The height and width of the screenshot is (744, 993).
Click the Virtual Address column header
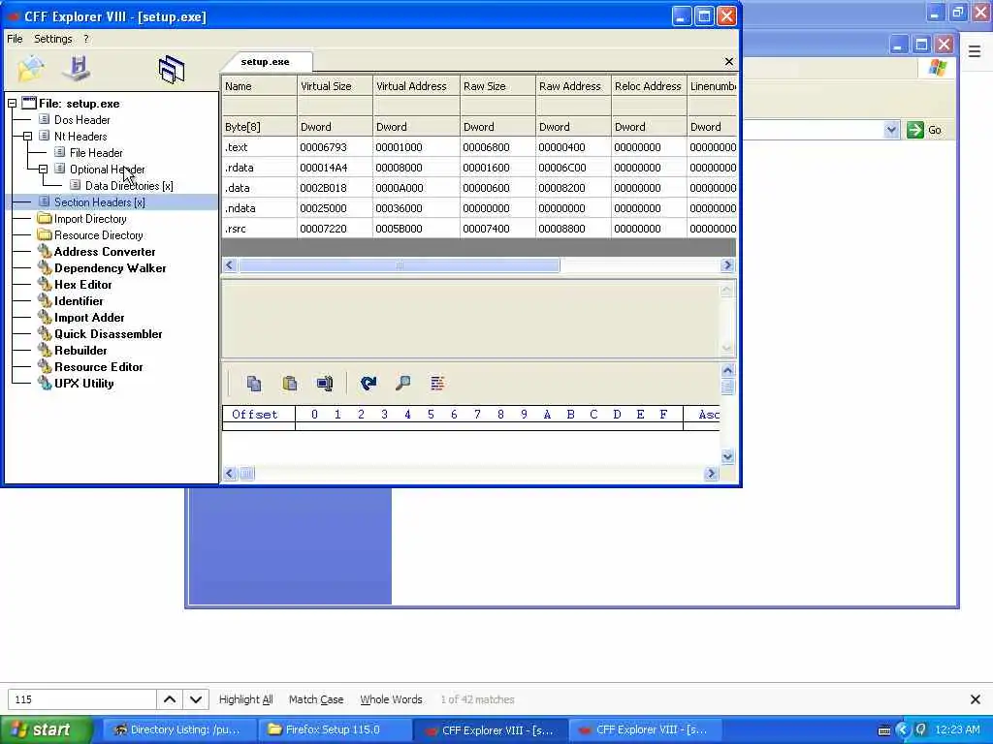[416, 86]
